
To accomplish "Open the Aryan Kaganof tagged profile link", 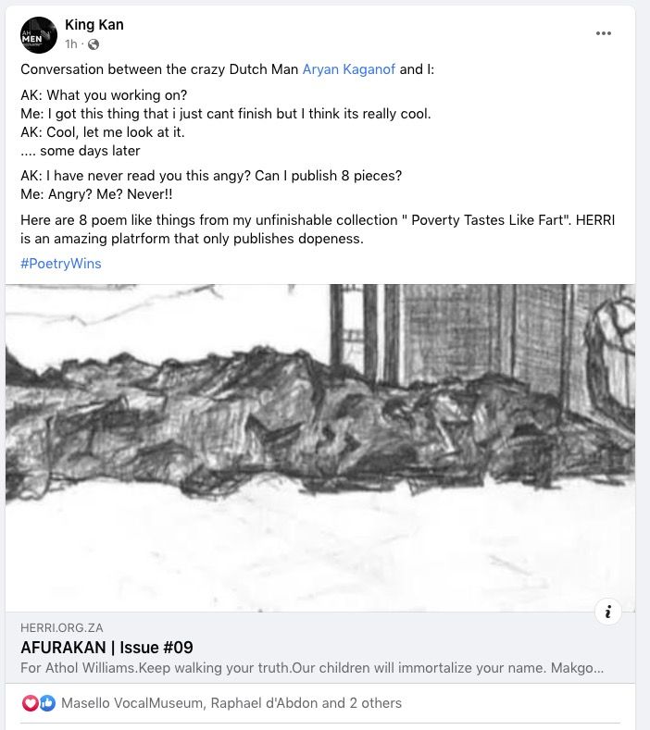I will pos(348,69).
